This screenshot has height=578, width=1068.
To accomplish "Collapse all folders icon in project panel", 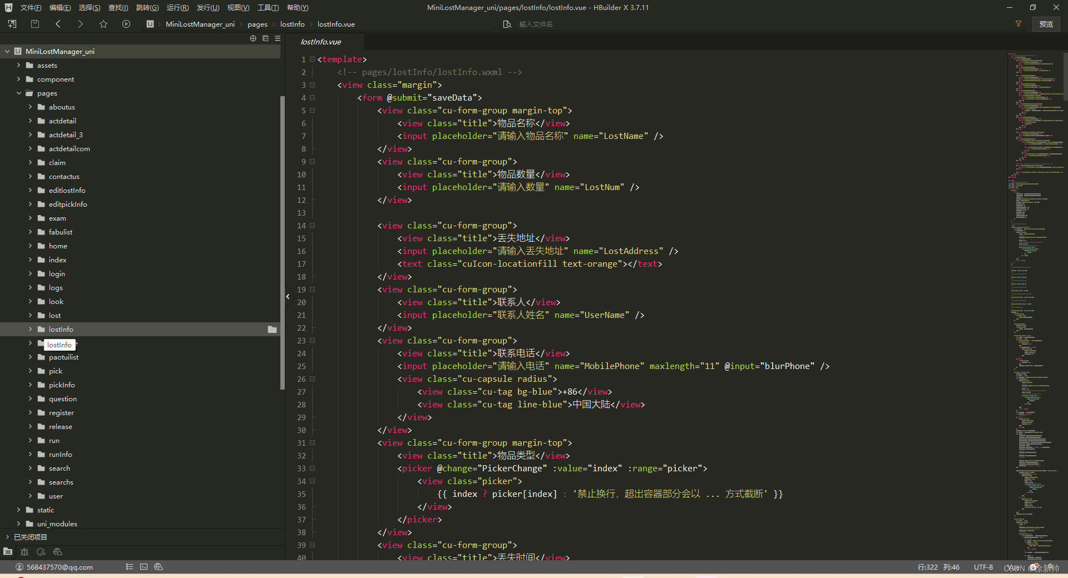I will pyautogui.click(x=265, y=38).
